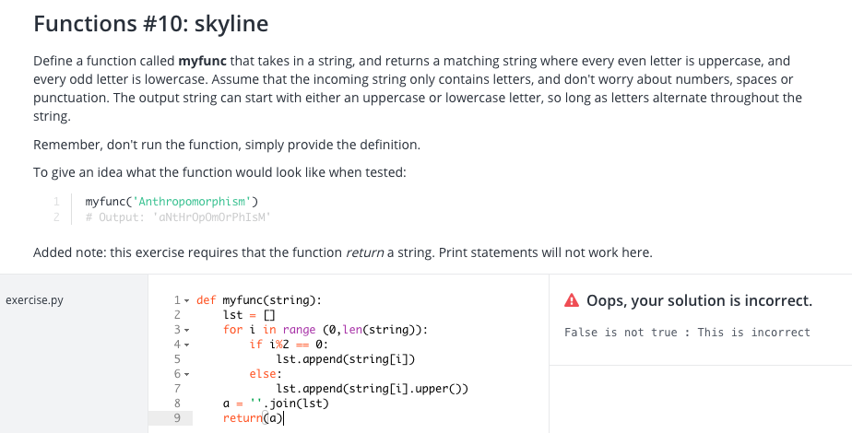Collapse the fold arrow on code line 1
852x433 pixels.
click(x=186, y=300)
